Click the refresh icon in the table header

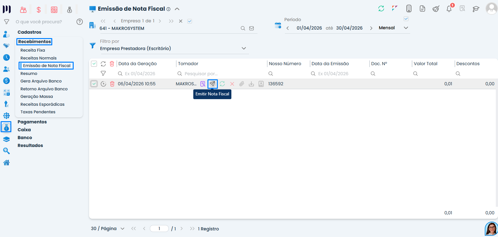click(103, 64)
